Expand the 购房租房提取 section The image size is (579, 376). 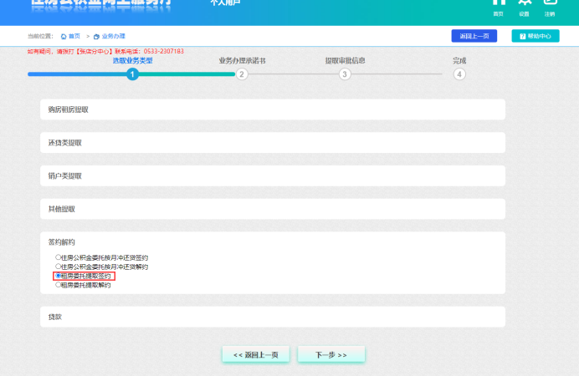(x=273, y=109)
